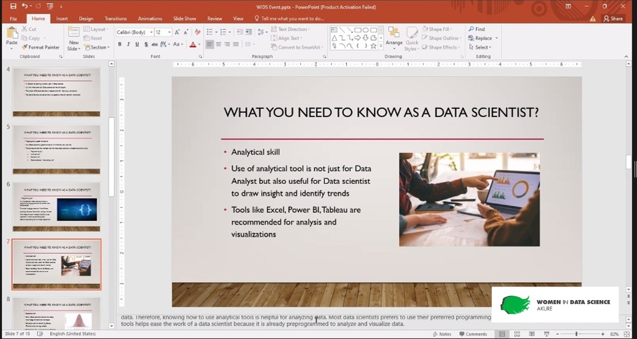
Task: Click the zoom slider handle
Action: (x=576, y=334)
